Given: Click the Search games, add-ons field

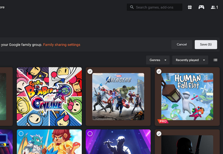Looking at the screenshot, I should pyautogui.click(x=155, y=7).
